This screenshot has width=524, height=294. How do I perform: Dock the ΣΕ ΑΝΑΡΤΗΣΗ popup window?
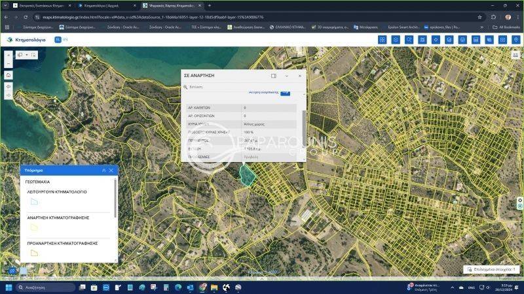click(x=274, y=76)
